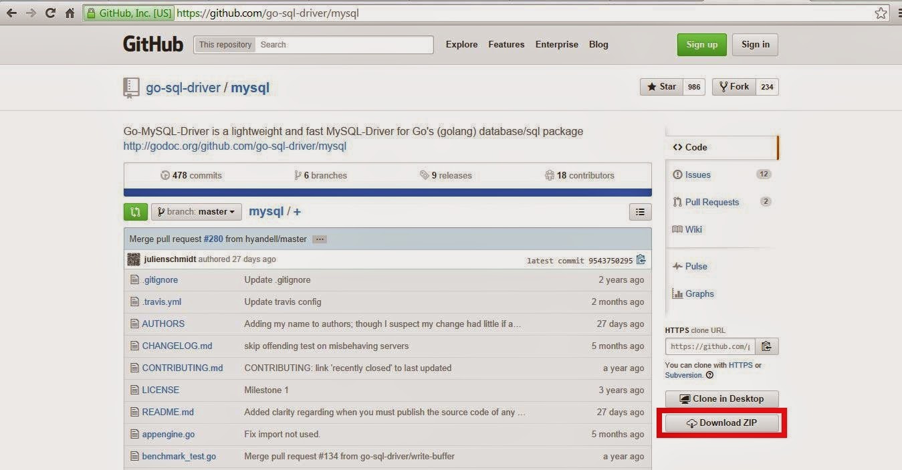This screenshot has height=470, width=902.
Task: Open the appengine.go file
Action: 168,435
